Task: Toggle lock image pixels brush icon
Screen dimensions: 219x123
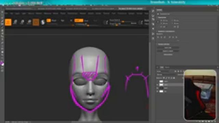Action: 166,78
